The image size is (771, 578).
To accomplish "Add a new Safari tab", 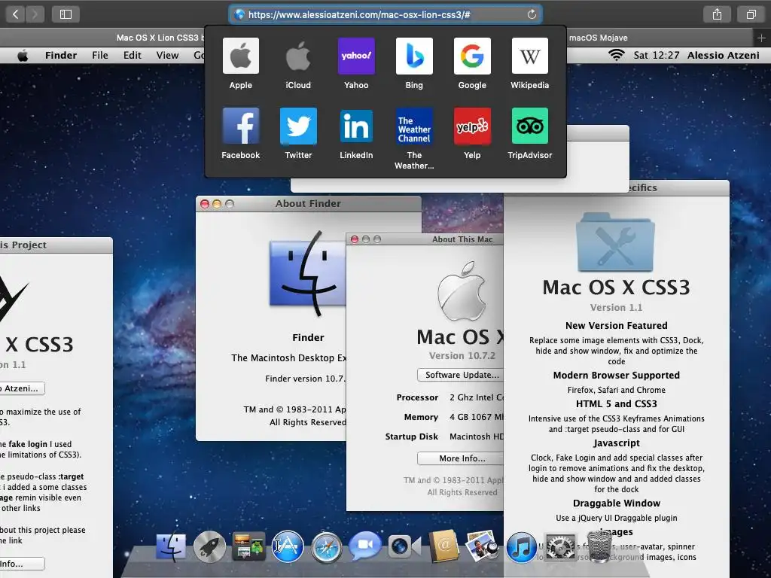I will point(761,38).
